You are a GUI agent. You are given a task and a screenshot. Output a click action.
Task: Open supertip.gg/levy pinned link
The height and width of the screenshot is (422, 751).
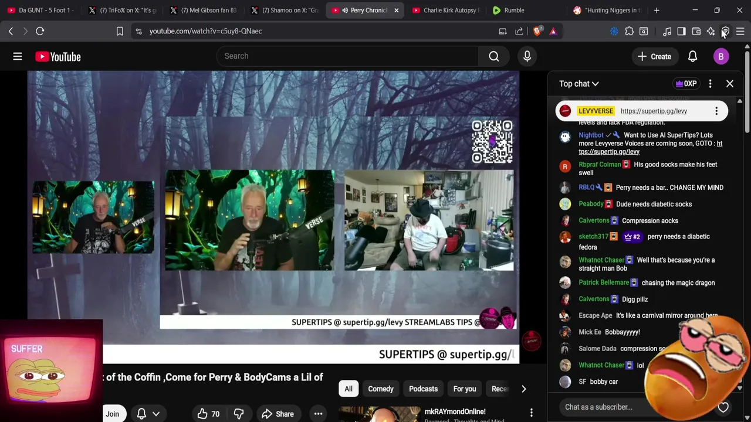(x=654, y=111)
